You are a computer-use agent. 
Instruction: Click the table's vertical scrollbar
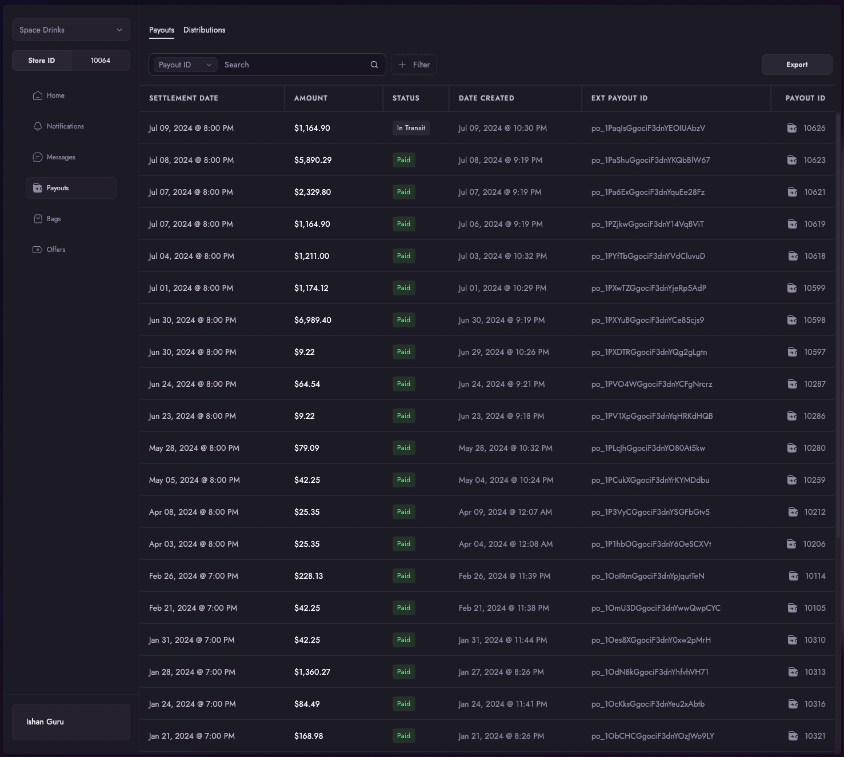click(838, 326)
